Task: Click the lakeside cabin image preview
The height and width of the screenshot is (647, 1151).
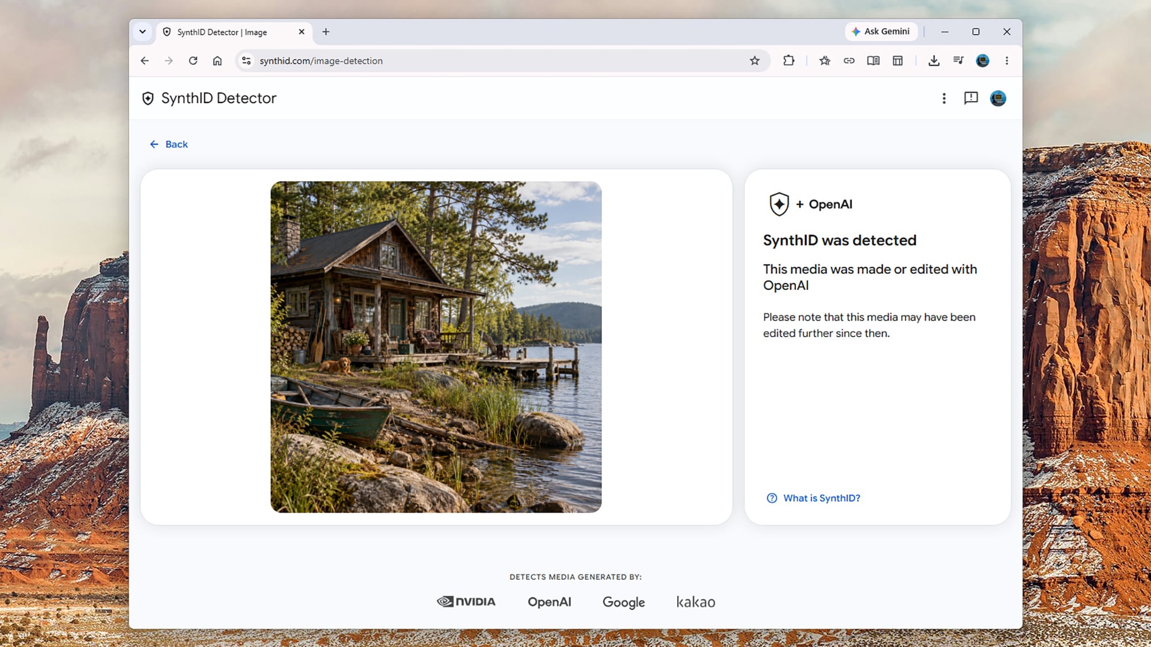Action: 436,347
